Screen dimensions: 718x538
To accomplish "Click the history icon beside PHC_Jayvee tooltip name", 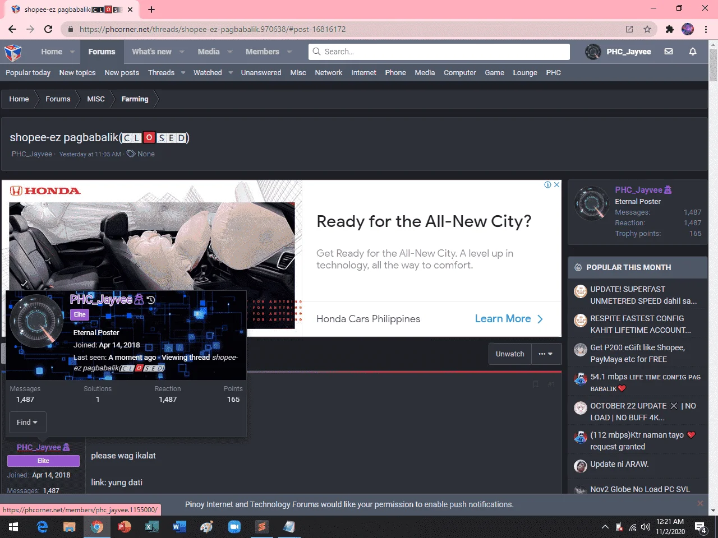I will tap(151, 300).
